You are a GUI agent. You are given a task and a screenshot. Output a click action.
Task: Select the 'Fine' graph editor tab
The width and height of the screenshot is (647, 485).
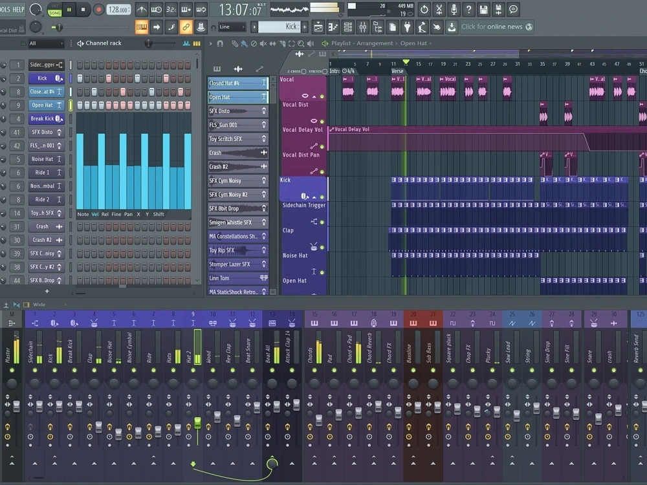click(x=116, y=215)
